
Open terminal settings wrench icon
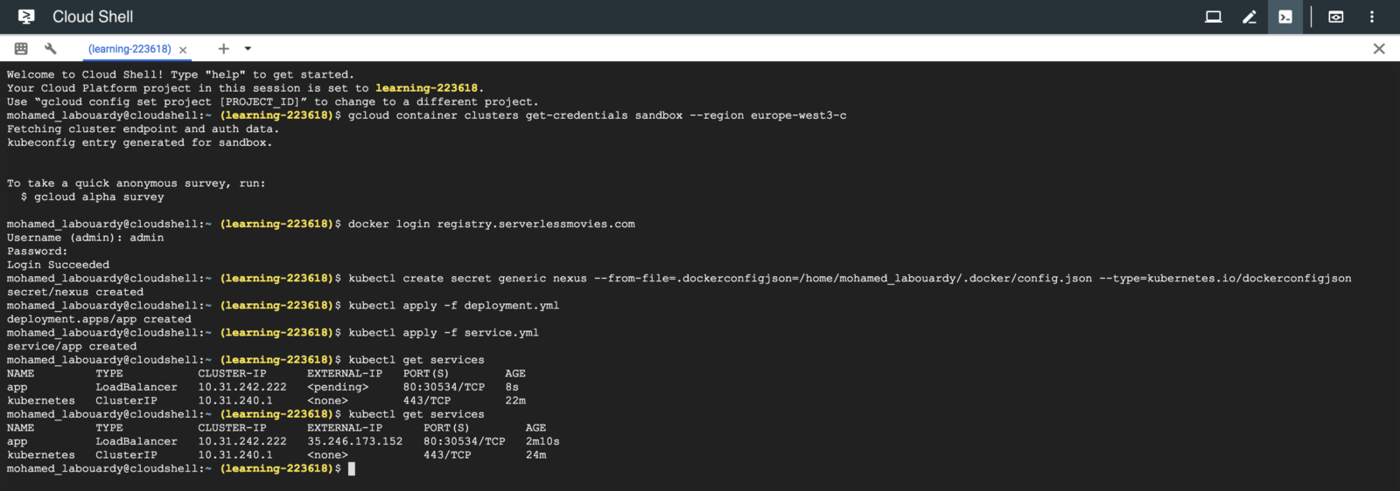[x=51, y=49]
